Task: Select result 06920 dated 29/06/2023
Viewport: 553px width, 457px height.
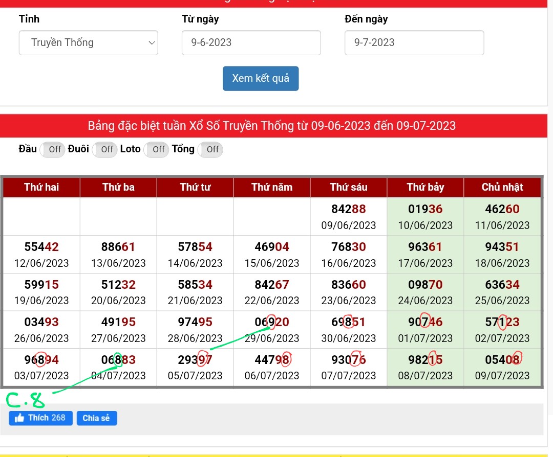Action: 271,322
